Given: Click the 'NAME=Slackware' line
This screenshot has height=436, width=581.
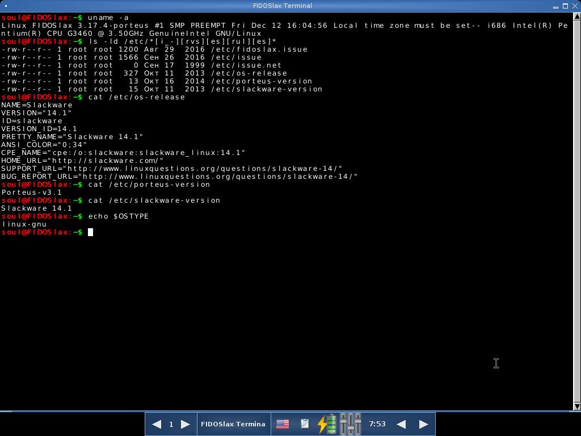Looking at the screenshot, I should click(x=37, y=105).
